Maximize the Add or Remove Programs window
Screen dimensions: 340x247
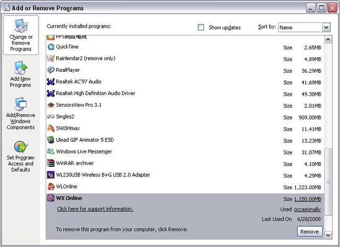[x=321, y=8]
